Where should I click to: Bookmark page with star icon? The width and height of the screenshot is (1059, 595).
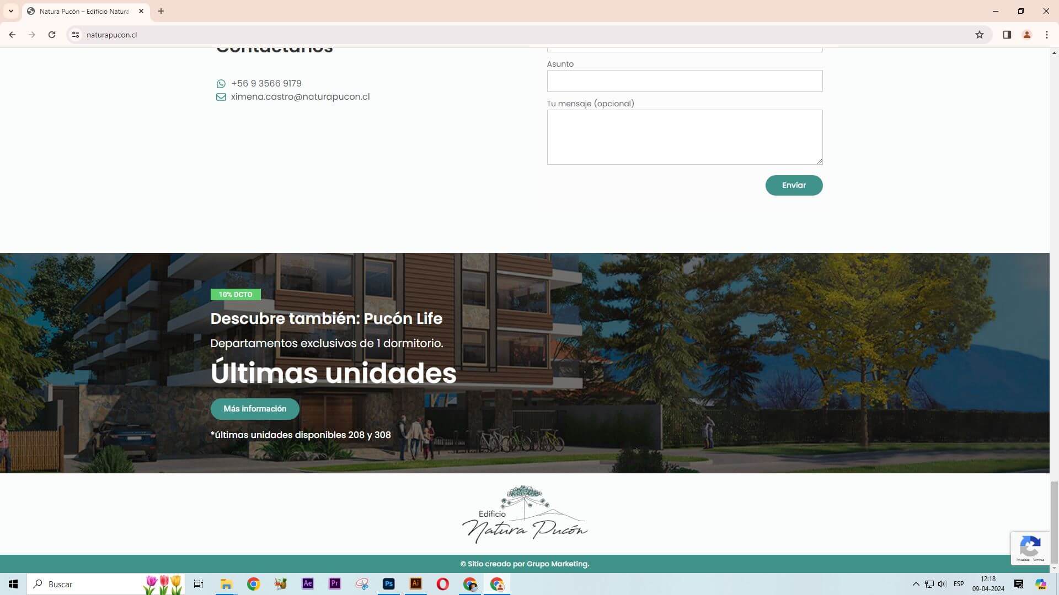click(979, 35)
